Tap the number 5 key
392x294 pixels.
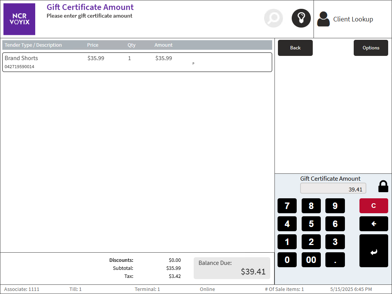click(x=311, y=224)
